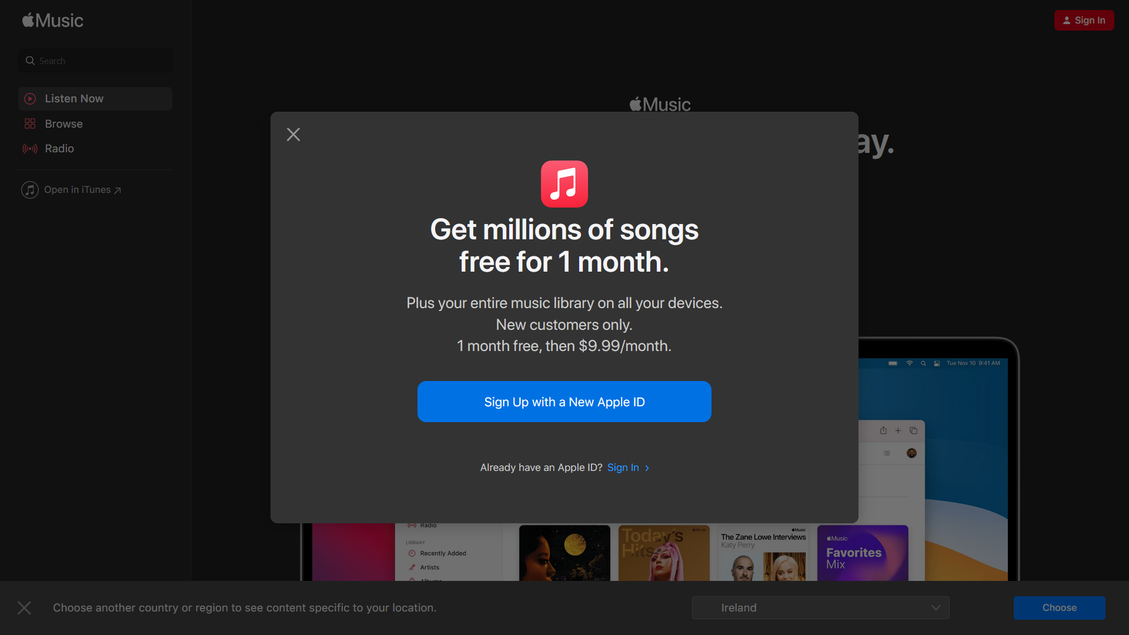Click the iTunes music note icon

30,190
